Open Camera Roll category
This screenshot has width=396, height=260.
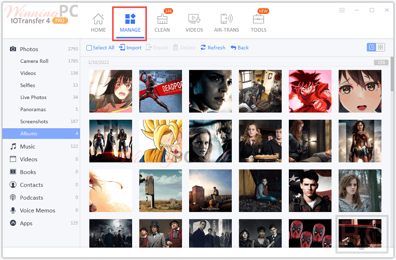pyautogui.click(x=41, y=61)
